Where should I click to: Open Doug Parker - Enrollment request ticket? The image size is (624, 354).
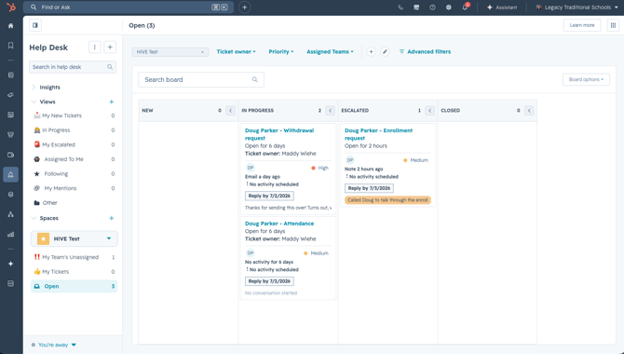[378, 134]
